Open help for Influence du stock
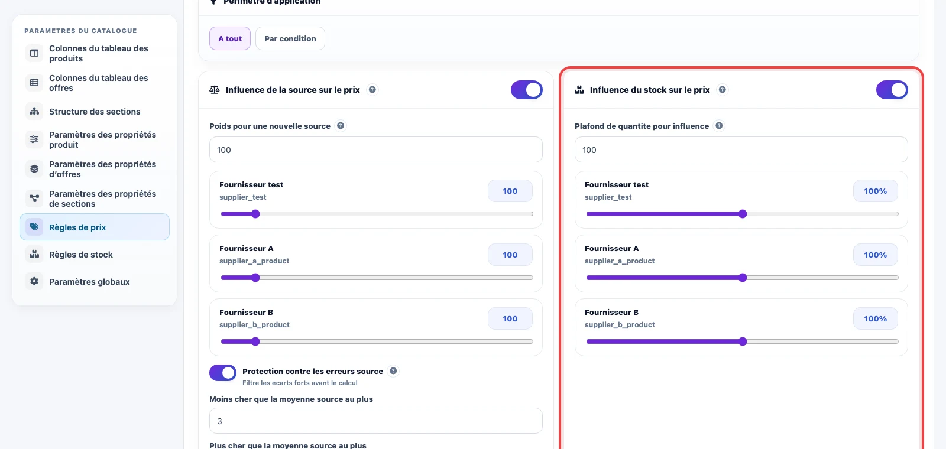Screen dimensions: 946x449 [x=723, y=90]
